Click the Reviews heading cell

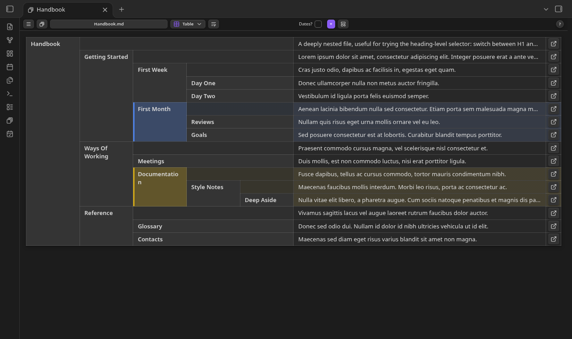coord(240,122)
